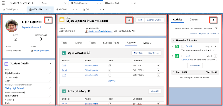Click the yellow Case briefcase icon
223x106 pixels.
pyautogui.click(x=62, y=20)
